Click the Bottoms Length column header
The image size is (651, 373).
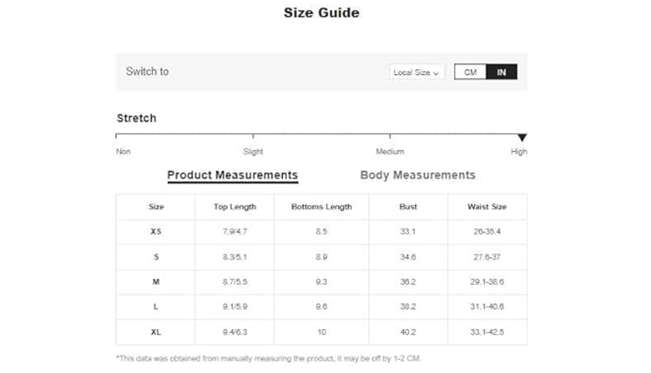[x=322, y=206]
